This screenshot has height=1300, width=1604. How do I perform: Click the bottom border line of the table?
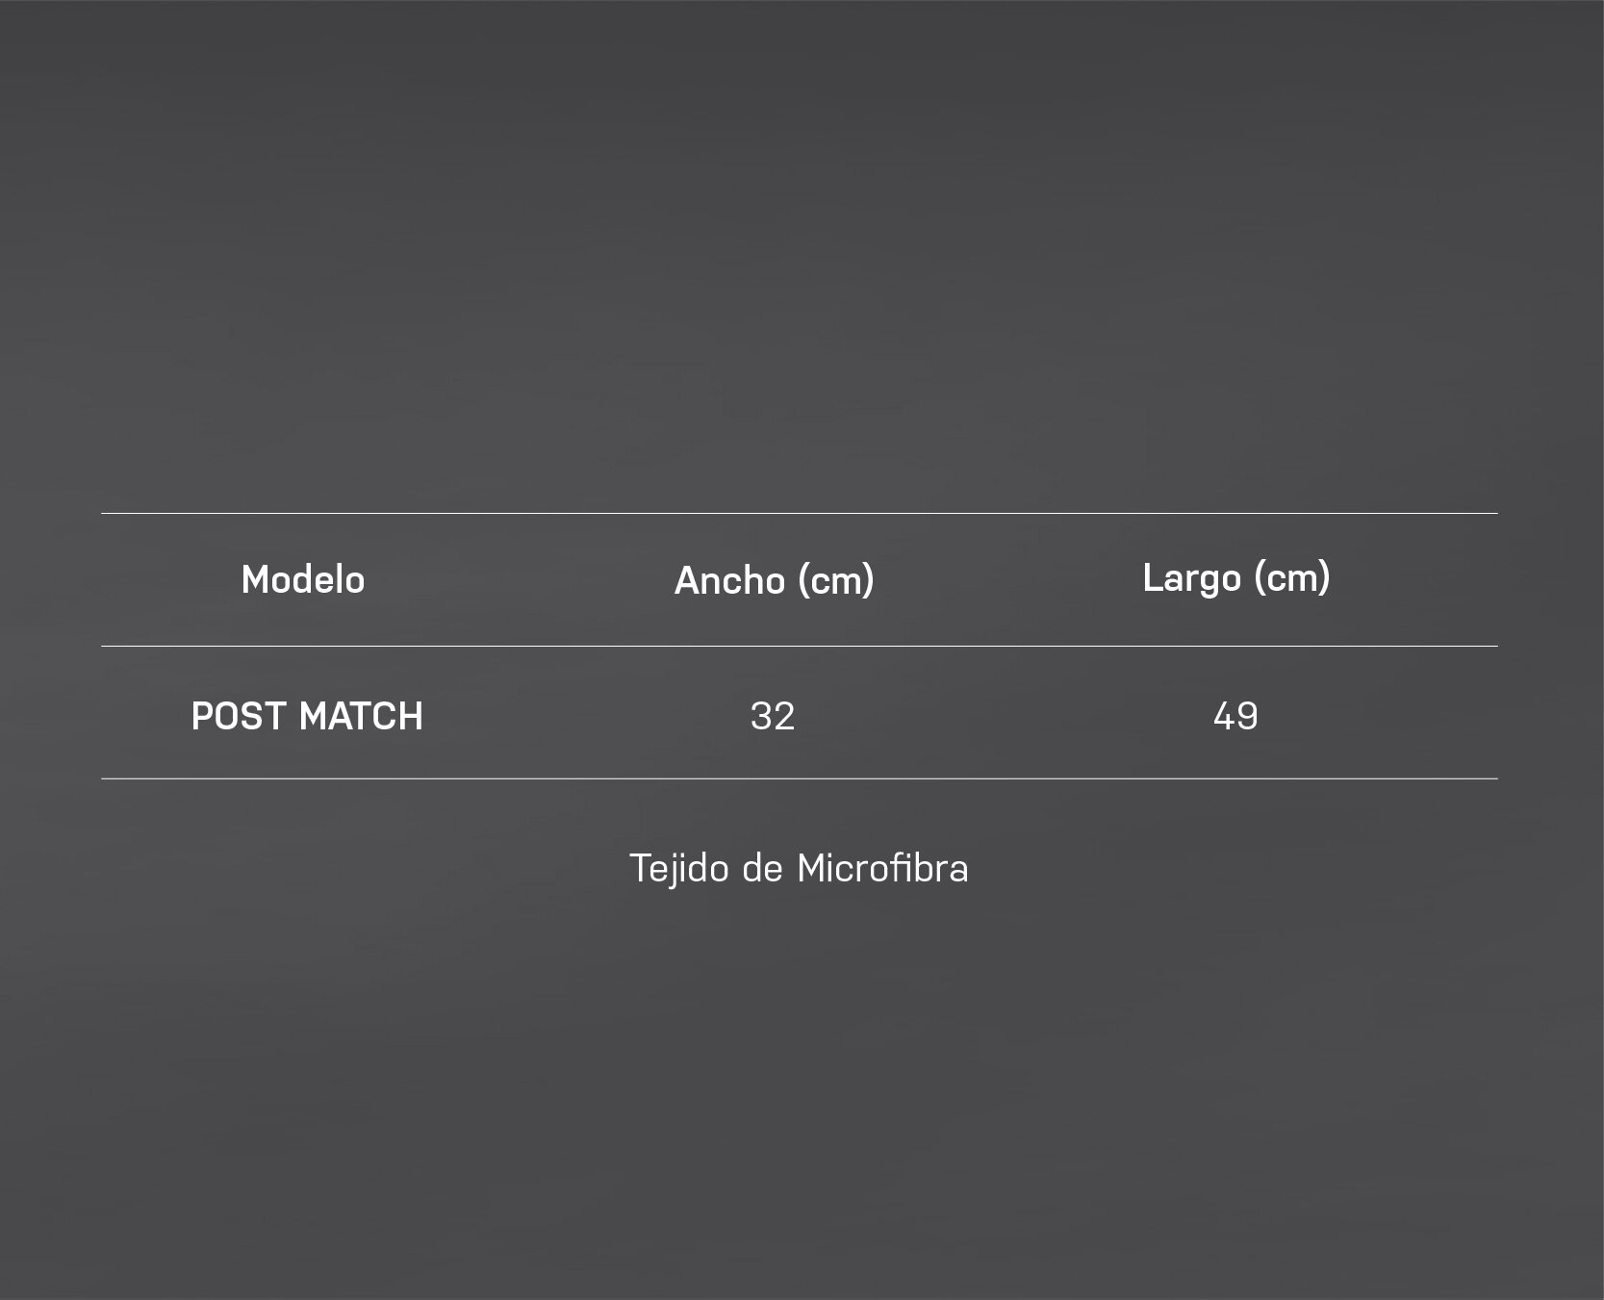coord(800,778)
